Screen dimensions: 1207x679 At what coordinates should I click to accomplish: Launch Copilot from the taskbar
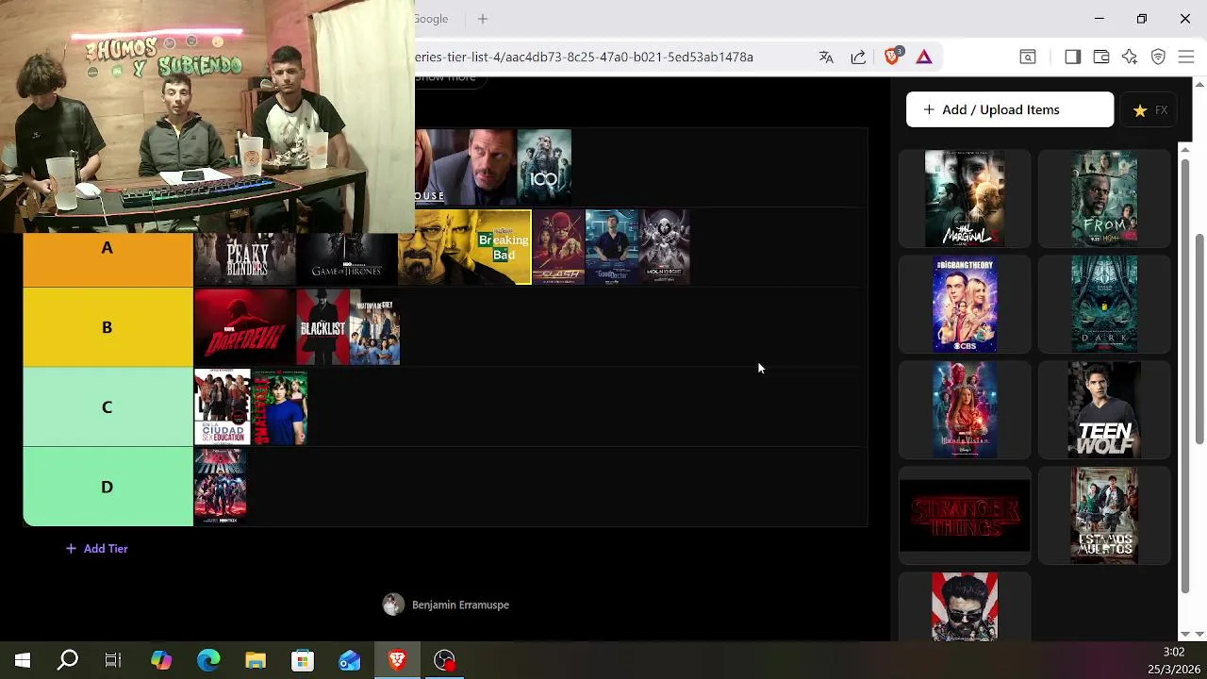(x=161, y=660)
